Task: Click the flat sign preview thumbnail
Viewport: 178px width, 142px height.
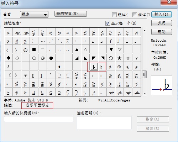Action: tap(162, 85)
